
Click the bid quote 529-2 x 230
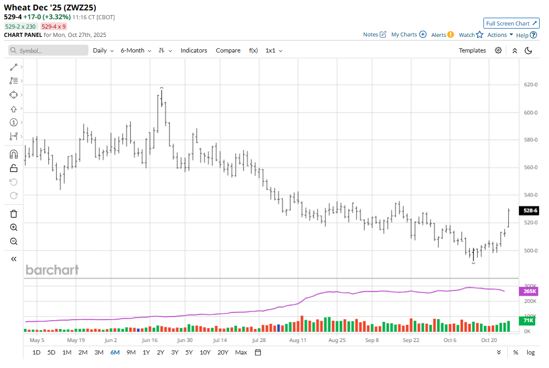tap(20, 26)
